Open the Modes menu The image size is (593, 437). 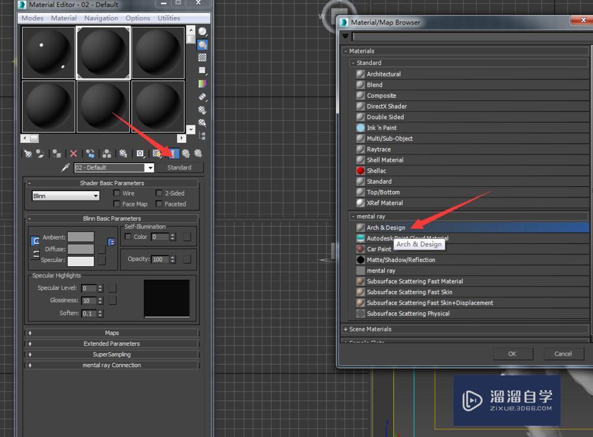pyautogui.click(x=32, y=18)
